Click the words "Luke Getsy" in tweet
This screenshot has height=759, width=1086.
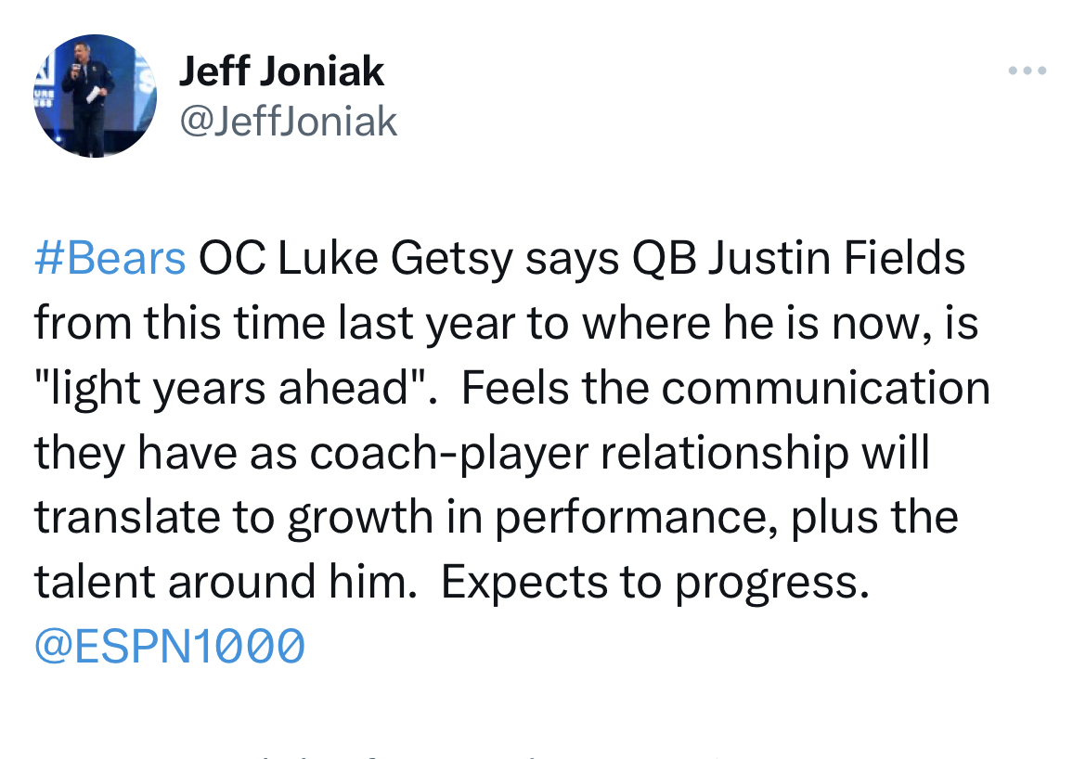click(395, 258)
